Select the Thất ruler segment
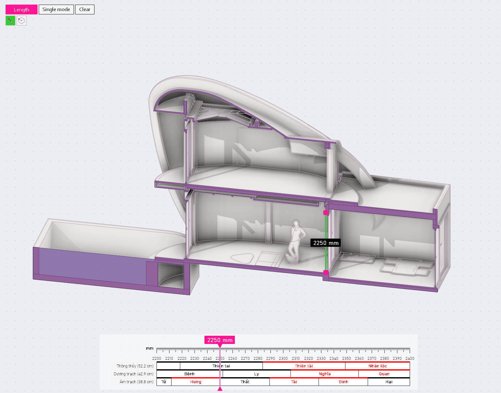The image size is (501, 393). coord(245,382)
